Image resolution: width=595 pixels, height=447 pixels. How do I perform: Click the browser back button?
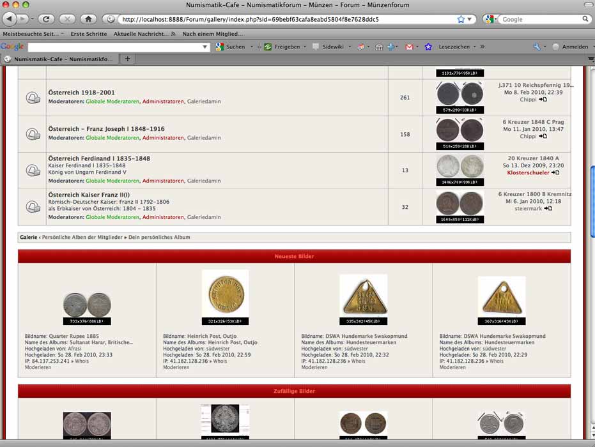[9, 19]
